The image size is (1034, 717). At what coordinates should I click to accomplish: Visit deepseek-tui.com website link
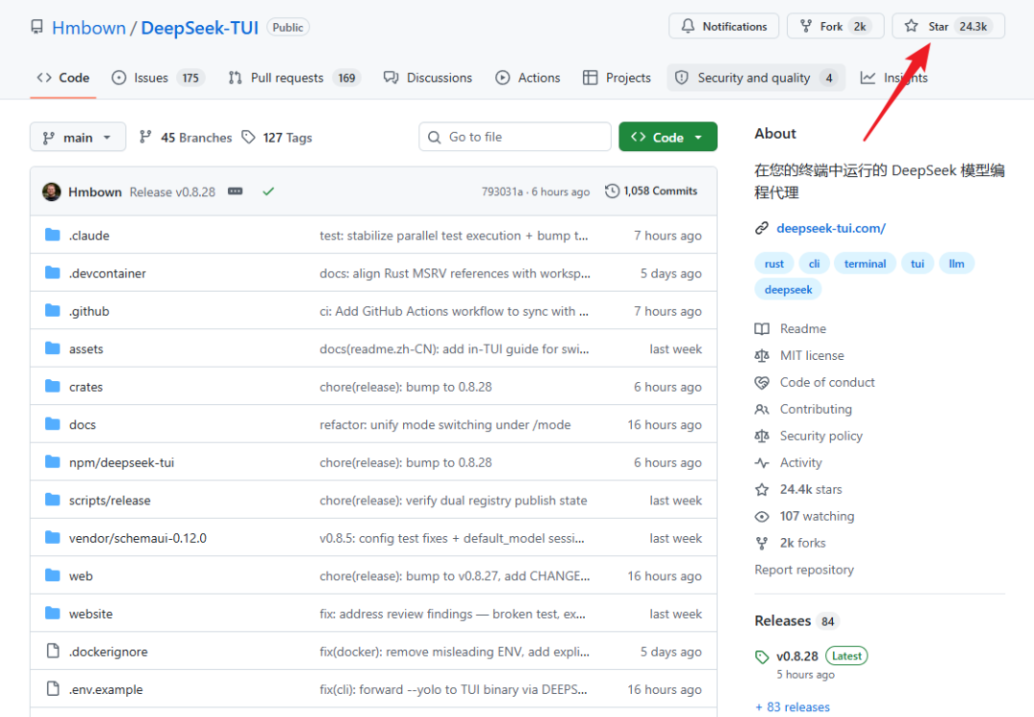[x=831, y=228]
